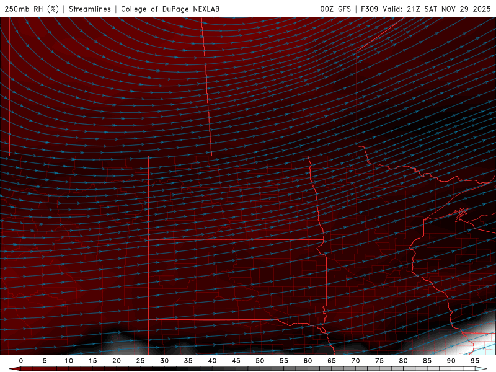Click the colorbar label '85'
The image size is (496, 372).
click(427, 361)
